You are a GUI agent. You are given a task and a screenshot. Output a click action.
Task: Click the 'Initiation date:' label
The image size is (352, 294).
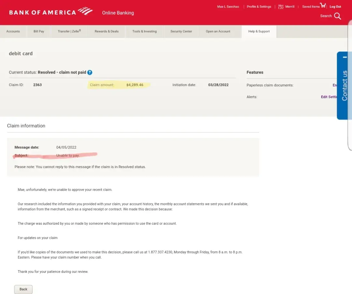[184, 85]
